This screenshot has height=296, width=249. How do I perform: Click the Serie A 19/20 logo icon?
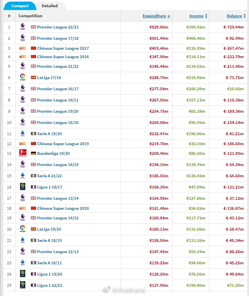click(22, 134)
